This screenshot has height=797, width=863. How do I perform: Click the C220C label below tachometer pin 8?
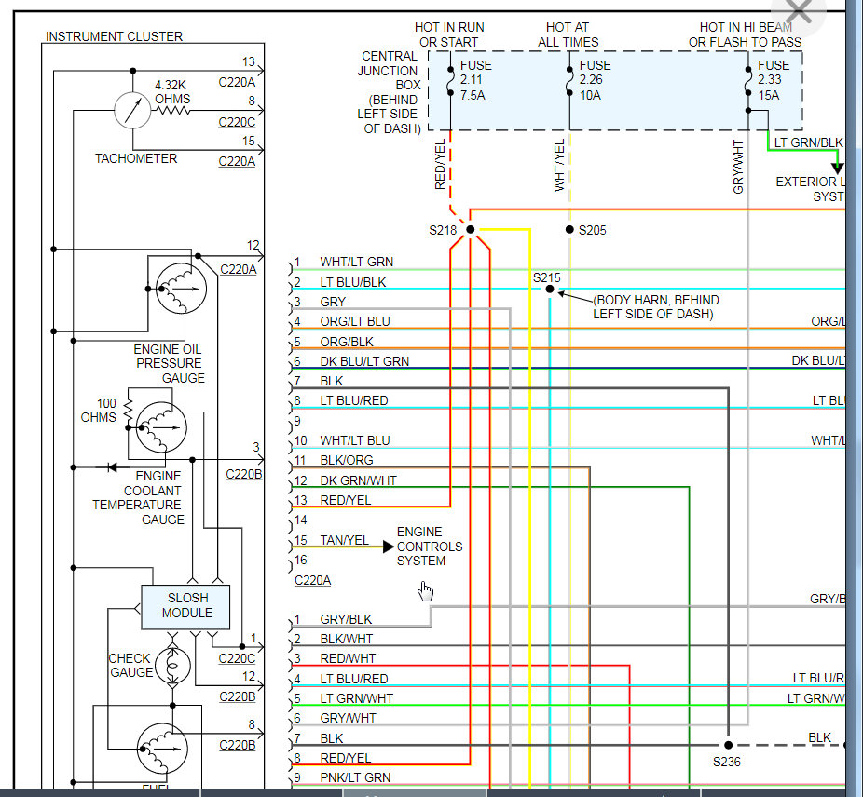[237, 122]
